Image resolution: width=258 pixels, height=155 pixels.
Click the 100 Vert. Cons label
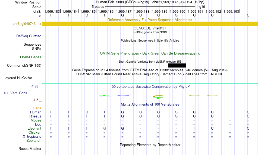click(x=15, y=93)
